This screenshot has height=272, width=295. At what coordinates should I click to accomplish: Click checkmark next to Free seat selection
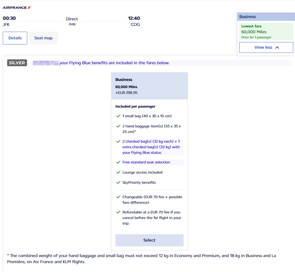[x=118, y=162]
